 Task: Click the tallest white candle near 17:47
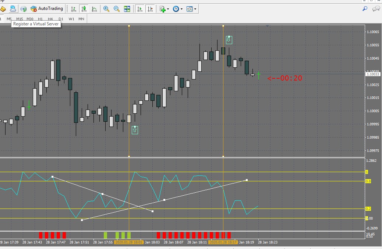click(52, 70)
